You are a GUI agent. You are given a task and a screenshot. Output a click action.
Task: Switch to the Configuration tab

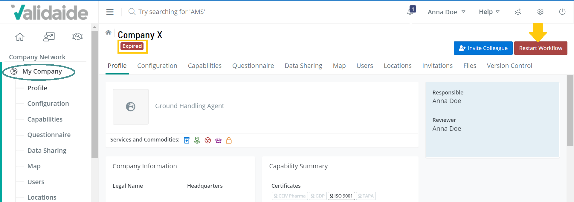click(x=157, y=66)
